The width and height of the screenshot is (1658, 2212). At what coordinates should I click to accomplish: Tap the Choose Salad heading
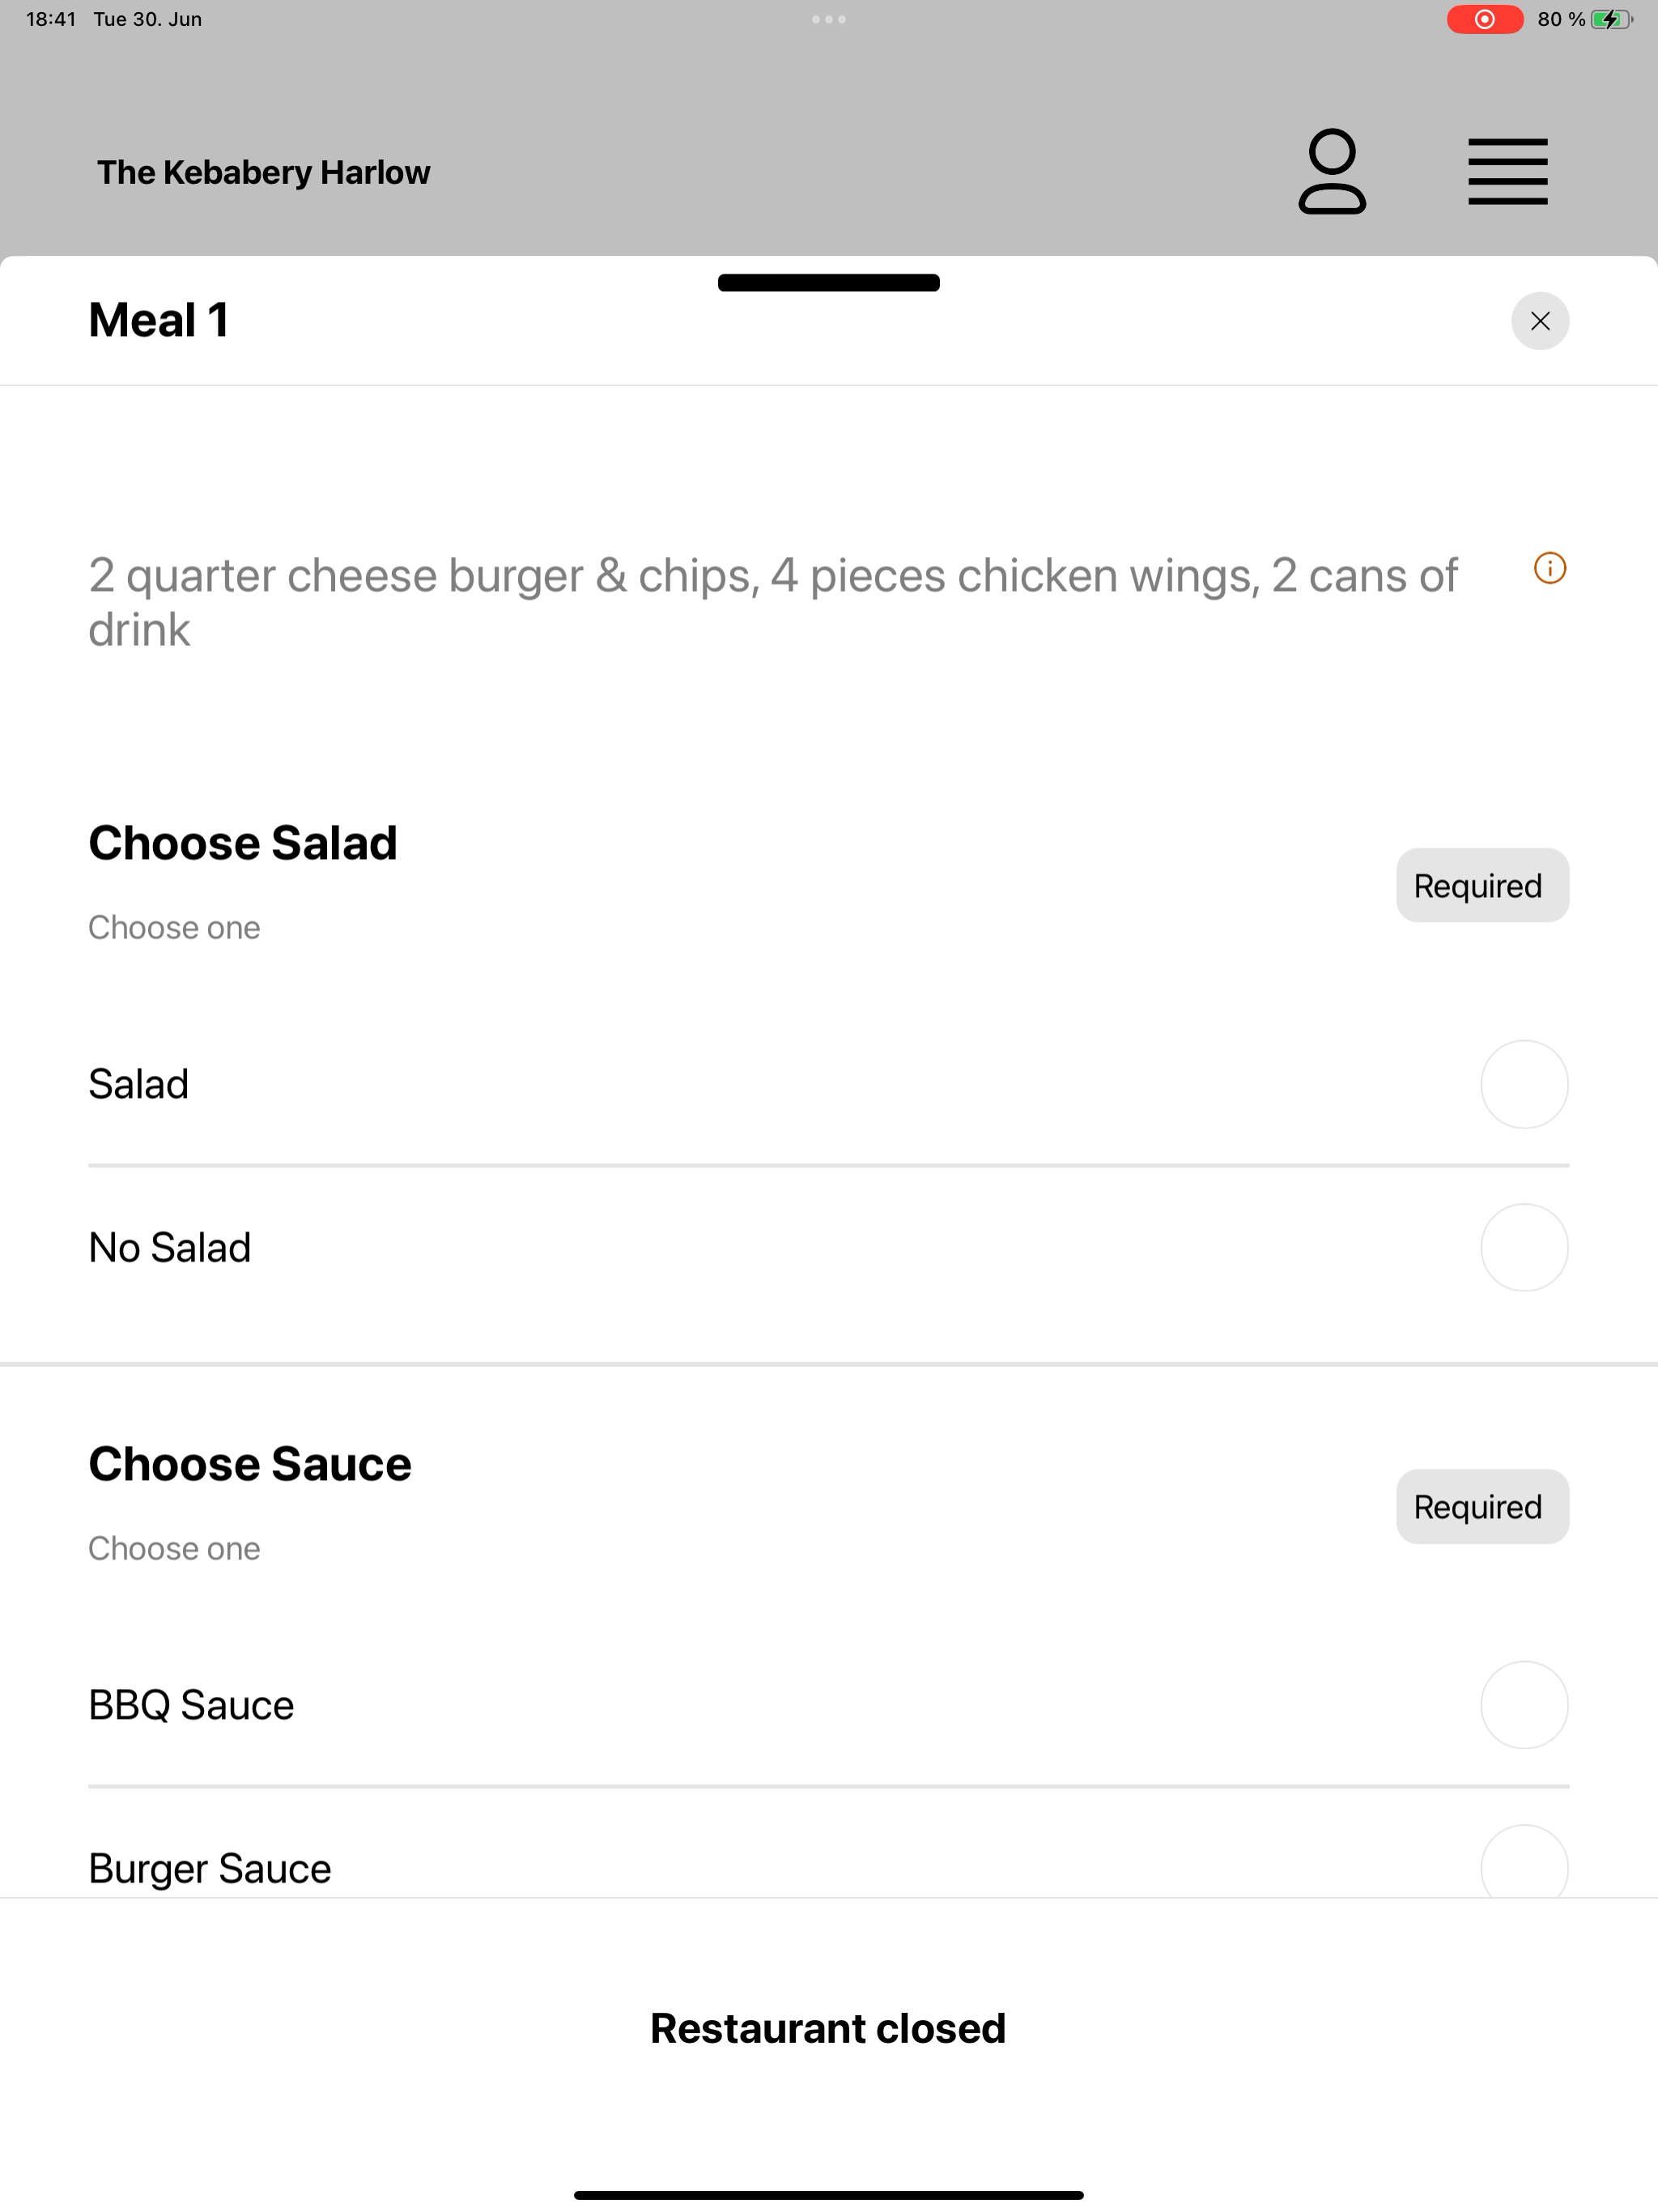coord(243,843)
